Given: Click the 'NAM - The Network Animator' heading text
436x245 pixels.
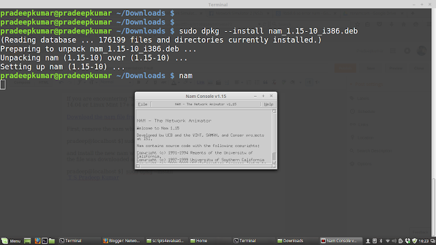Looking at the screenshot, I should click(174, 120).
